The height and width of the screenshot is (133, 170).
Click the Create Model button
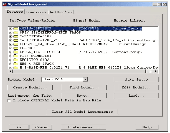click(x=30, y=87)
